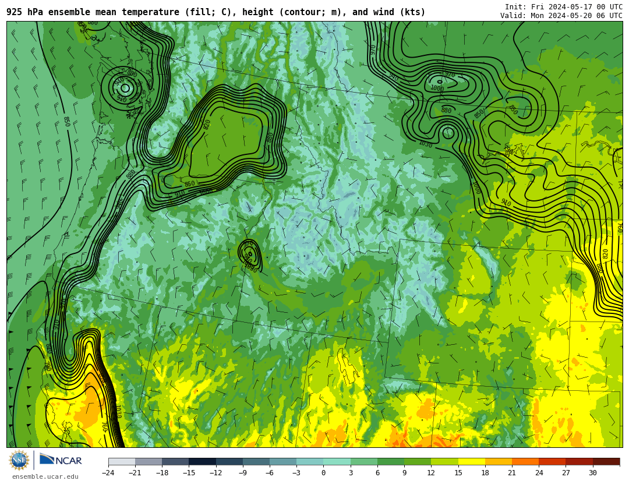The height and width of the screenshot is (484, 629).
Task: Click the "-15" colorbar label
Action: (189, 473)
